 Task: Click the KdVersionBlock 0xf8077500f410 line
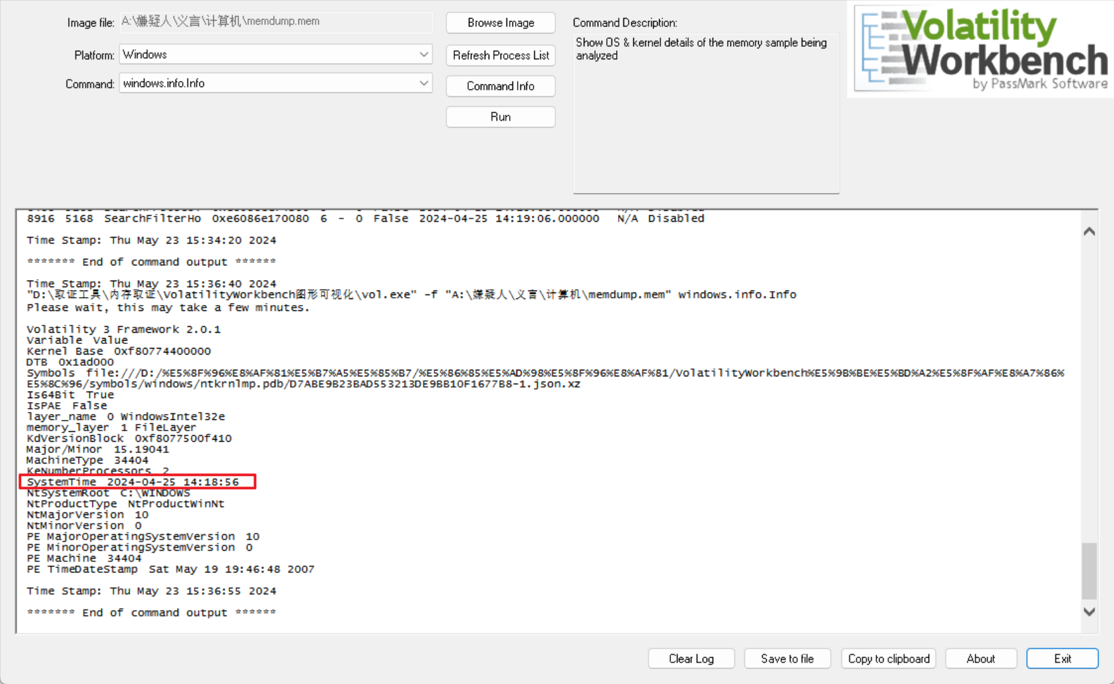[129, 438]
